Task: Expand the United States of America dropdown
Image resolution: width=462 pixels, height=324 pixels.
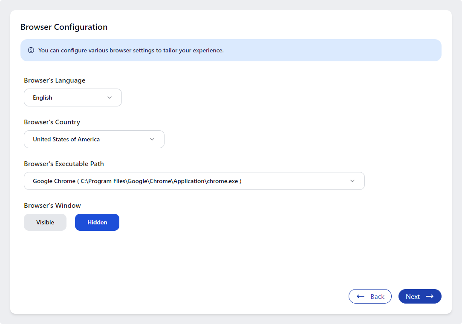Action: 94,139
